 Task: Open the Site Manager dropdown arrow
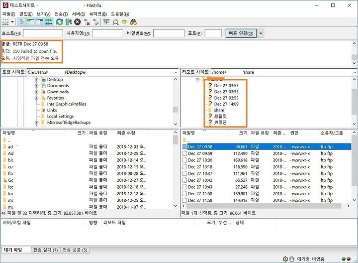pos(12,22)
